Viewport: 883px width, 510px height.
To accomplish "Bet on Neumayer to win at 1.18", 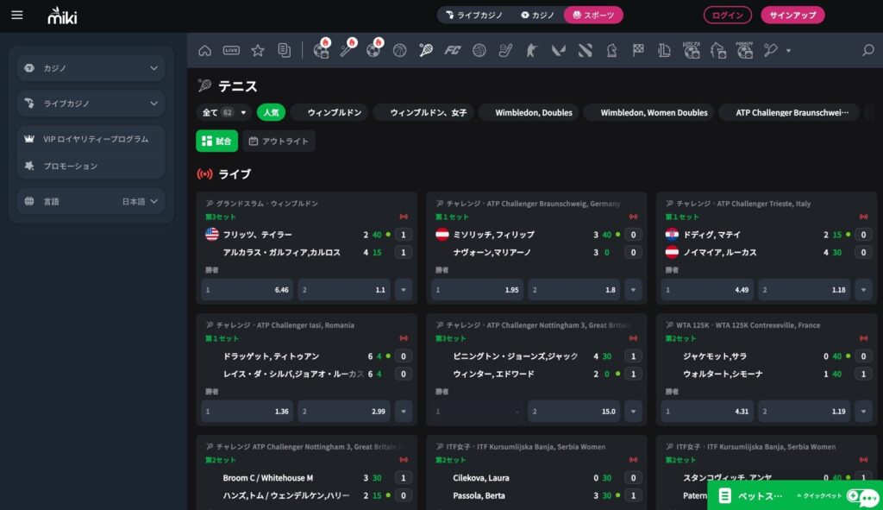I will [x=805, y=290].
